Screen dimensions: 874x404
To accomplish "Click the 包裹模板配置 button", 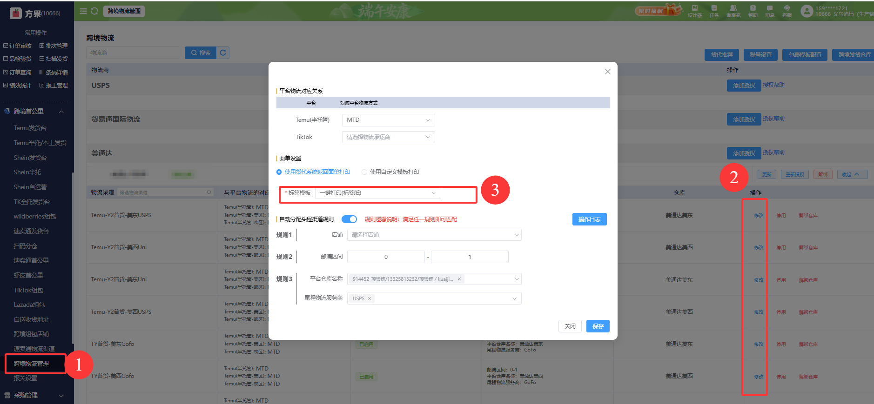I will pos(805,54).
